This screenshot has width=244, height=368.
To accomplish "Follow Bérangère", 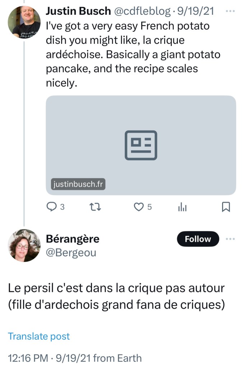I will (198, 239).
